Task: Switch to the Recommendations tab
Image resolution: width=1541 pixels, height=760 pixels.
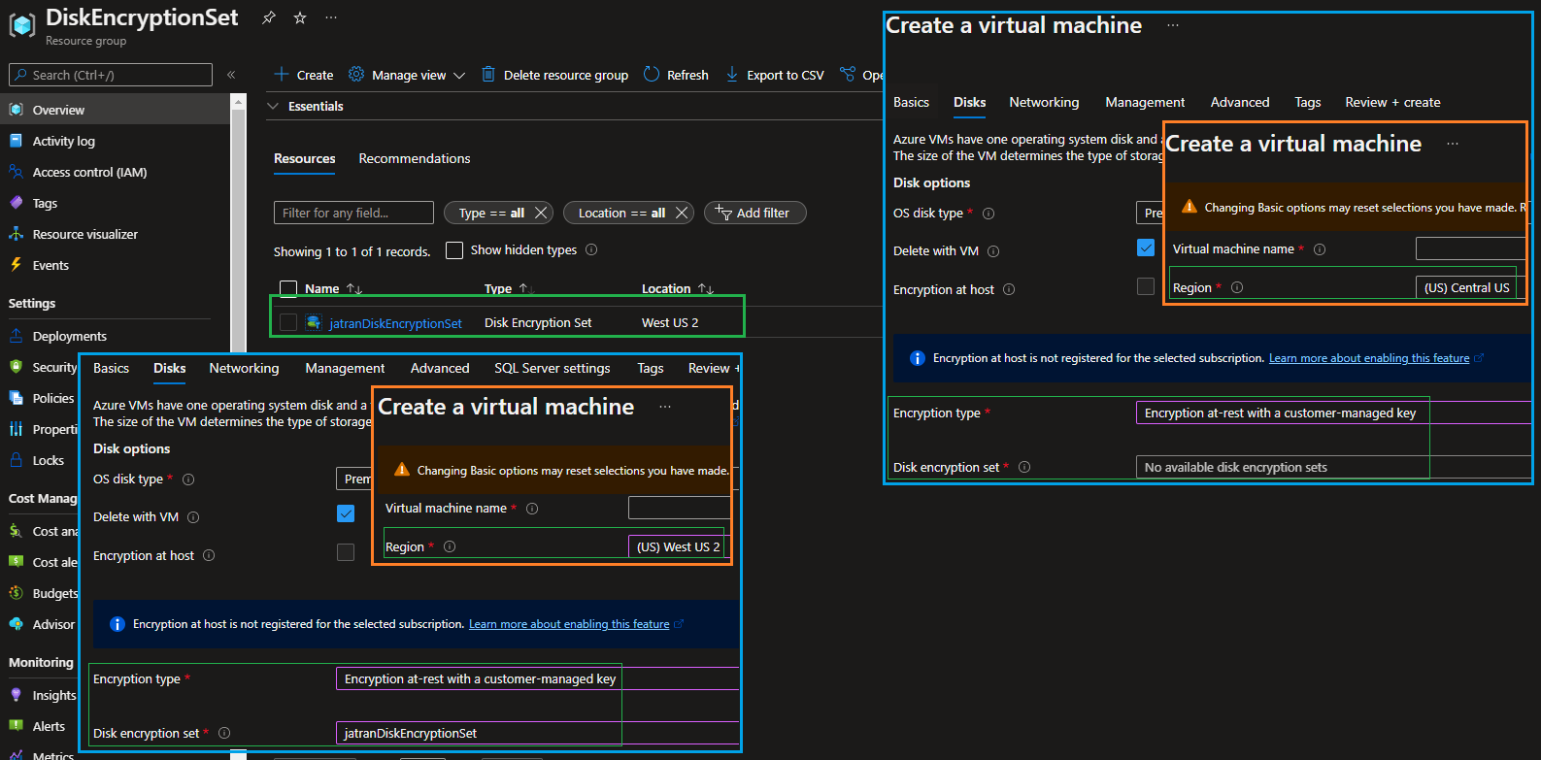Action: [415, 158]
